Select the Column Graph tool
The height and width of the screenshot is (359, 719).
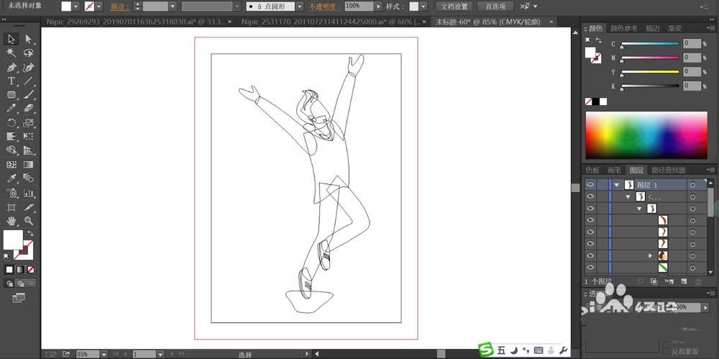click(29, 193)
